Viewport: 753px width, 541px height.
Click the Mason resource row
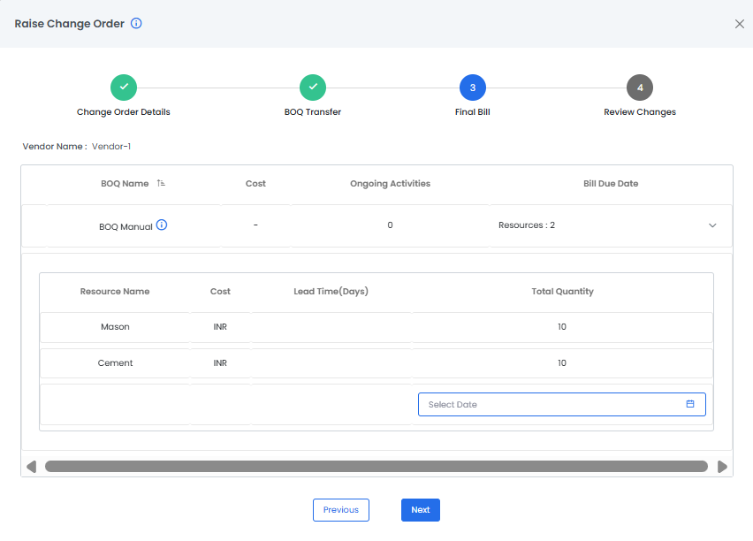[x=115, y=327]
